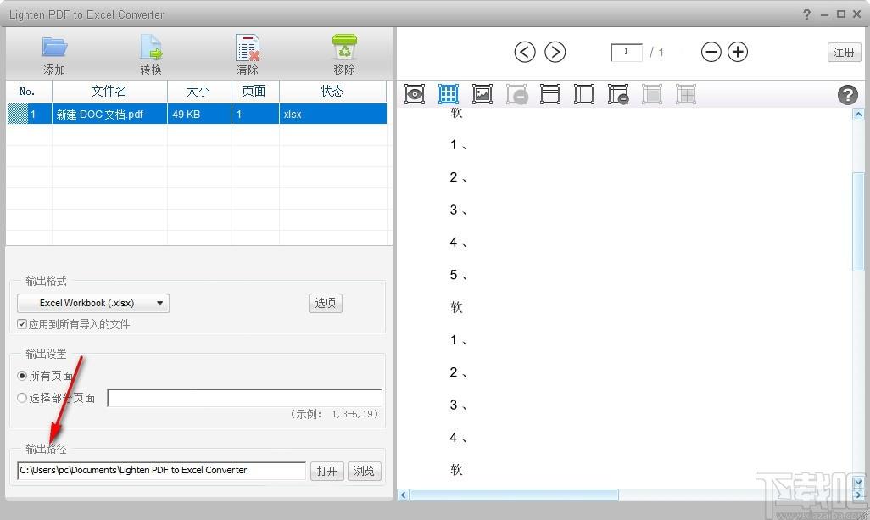The height and width of the screenshot is (520, 870).
Task: Select the 所有页面 radio button
Action: (x=22, y=376)
